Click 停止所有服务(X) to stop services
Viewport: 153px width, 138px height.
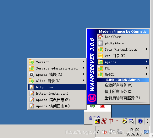[x=123, y=91]
